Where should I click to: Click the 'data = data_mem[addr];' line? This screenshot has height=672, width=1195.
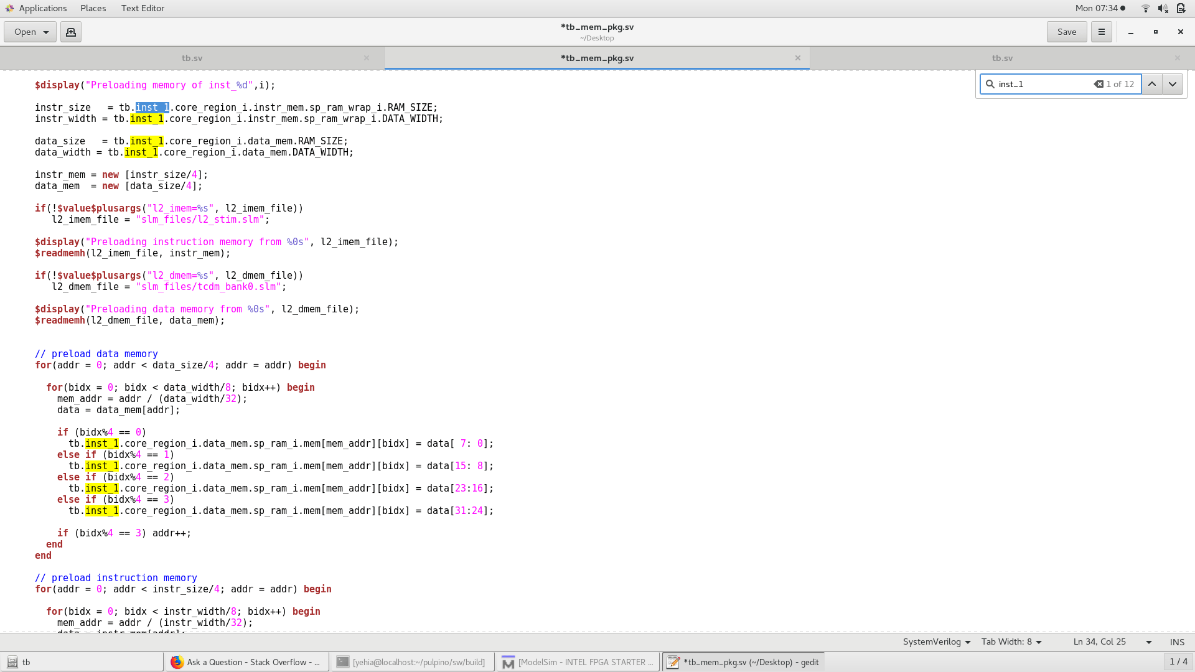[x=118, y=410]
